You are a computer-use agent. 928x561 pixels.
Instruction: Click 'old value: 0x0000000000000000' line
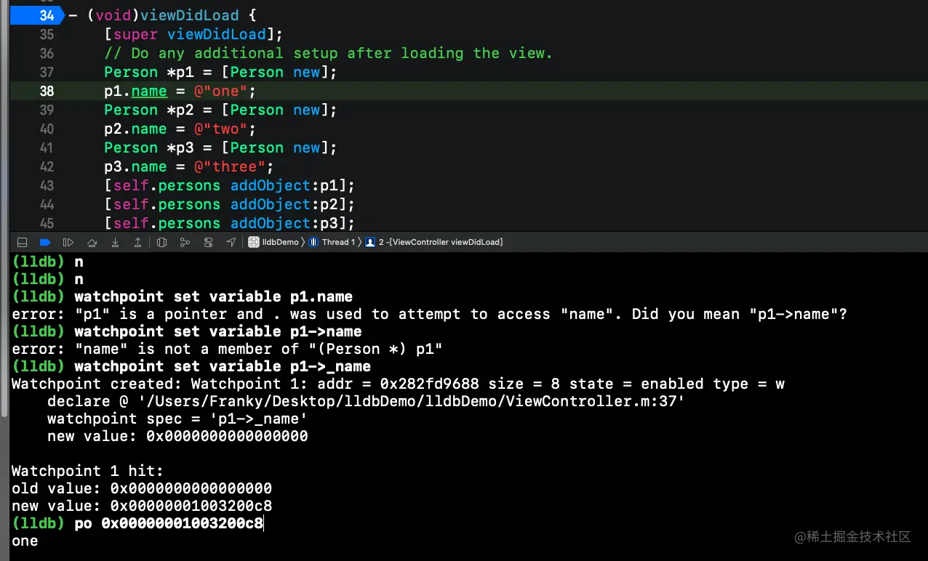(x=142, y=488)
